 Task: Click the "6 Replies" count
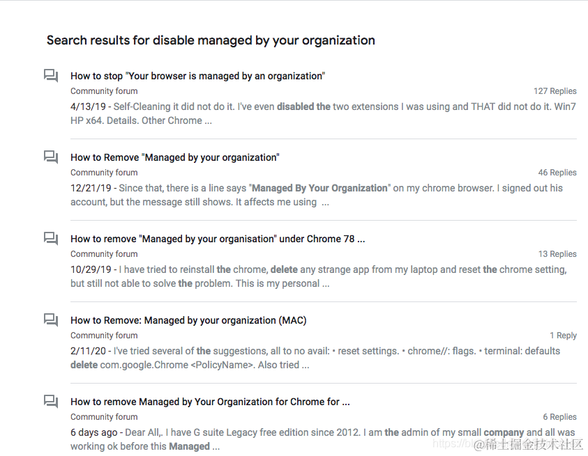[x=559, y=417]
